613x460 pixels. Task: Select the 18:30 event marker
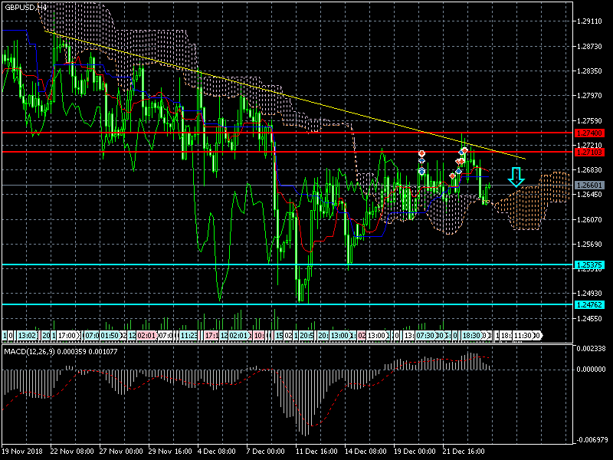pyautogui.click(x=470, y=335)
